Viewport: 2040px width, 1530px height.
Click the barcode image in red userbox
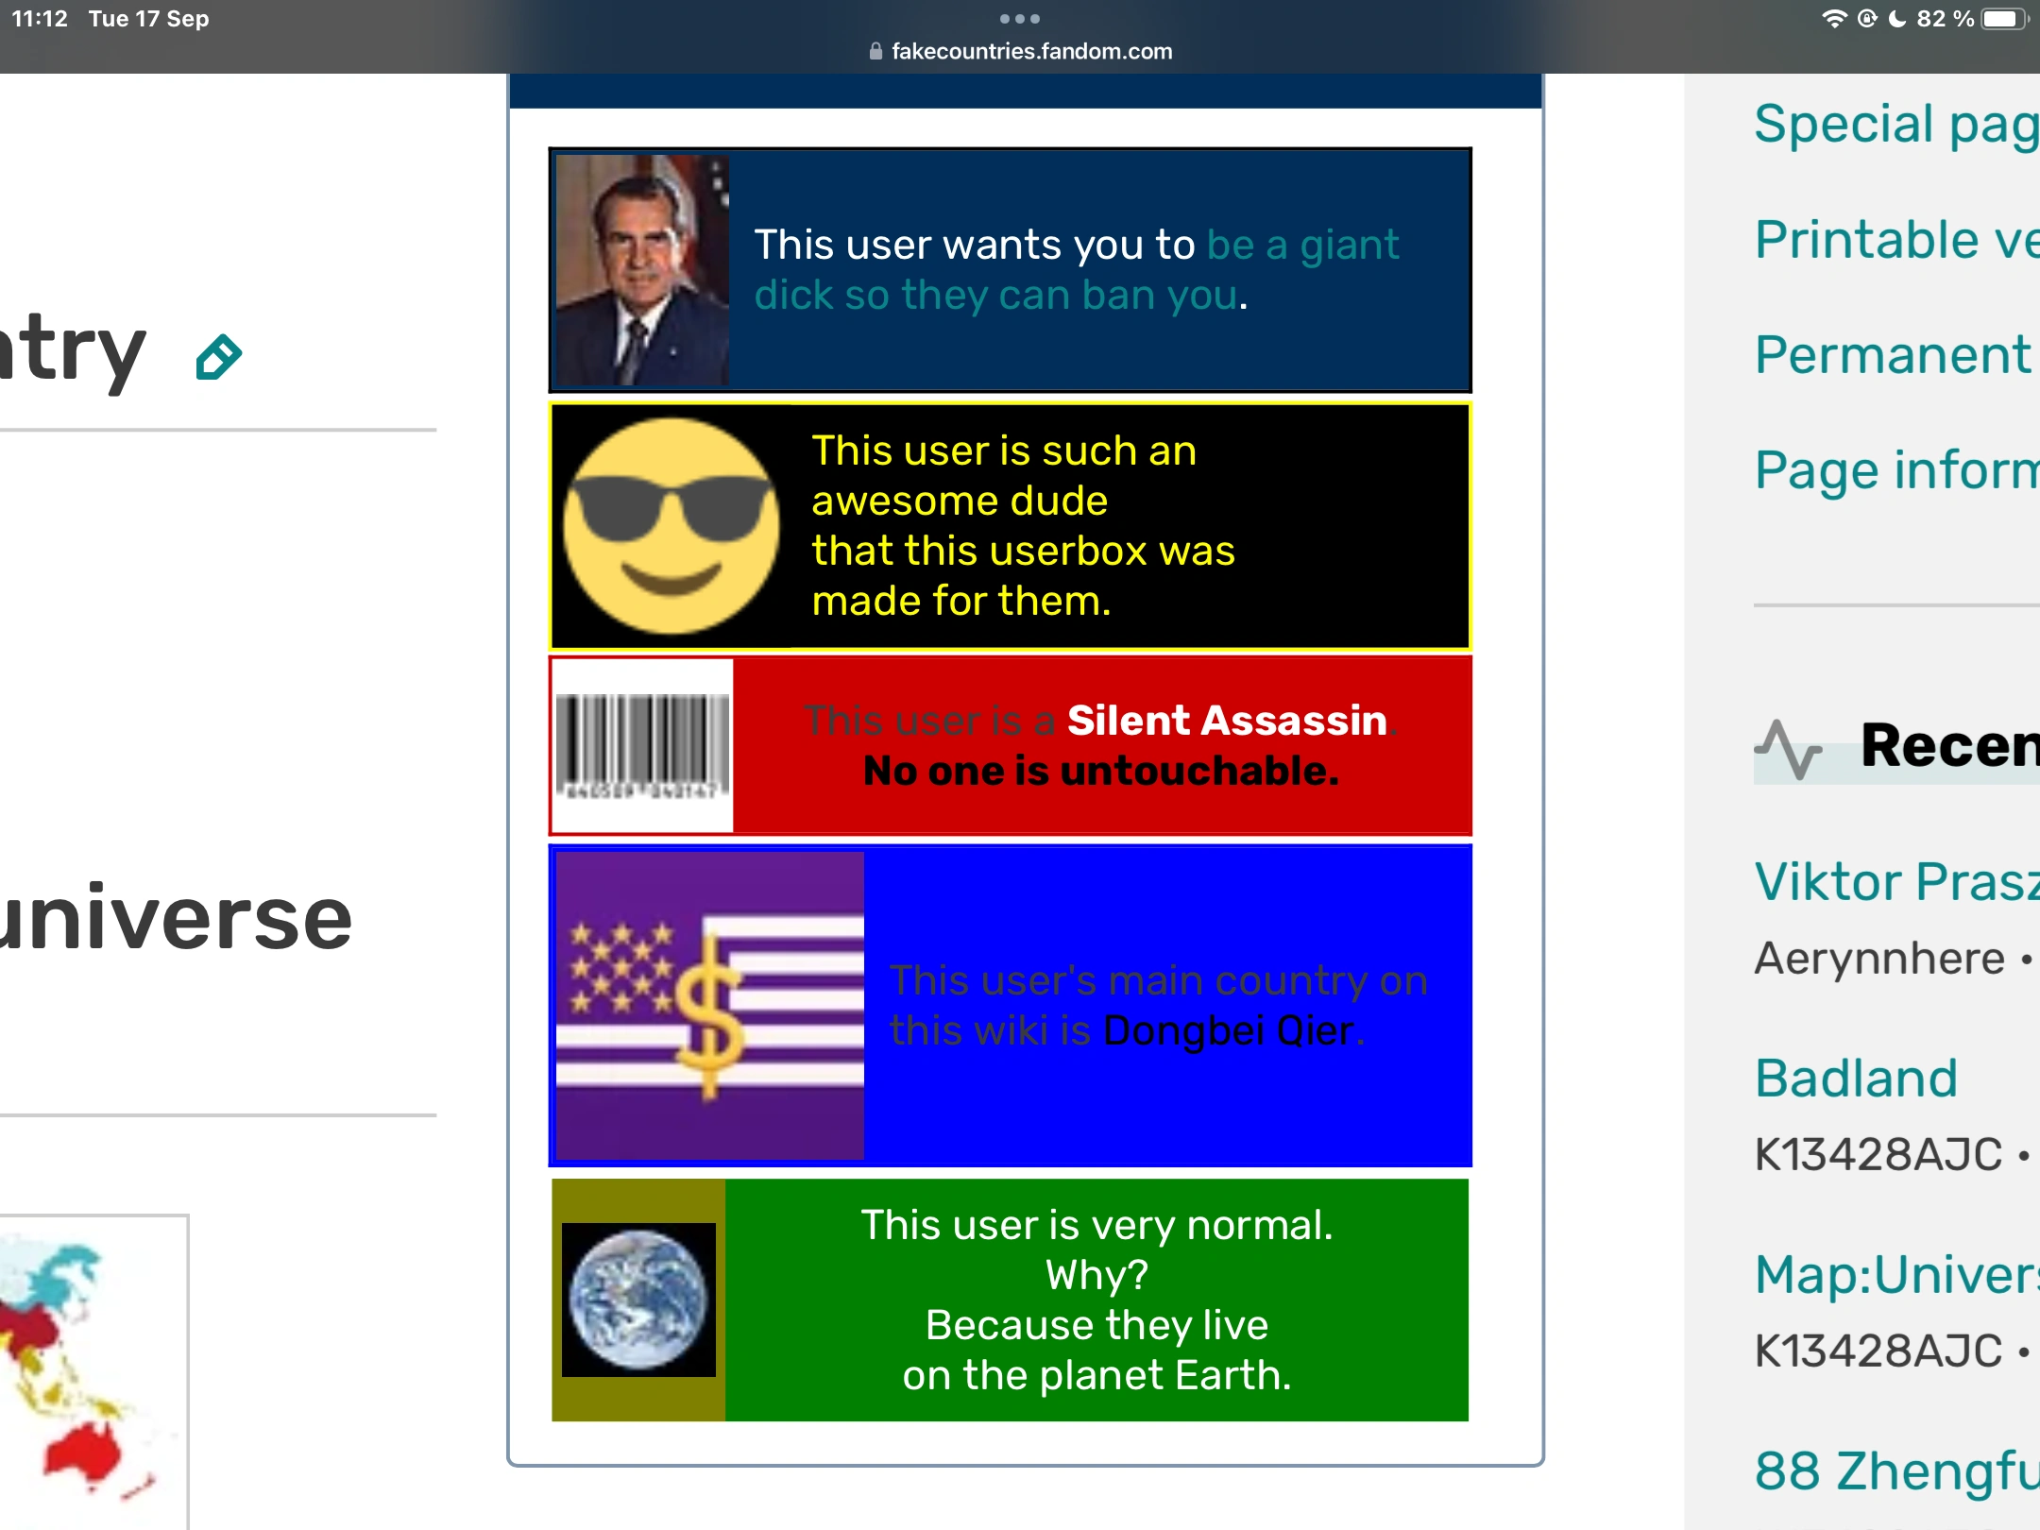click(642, 746)
